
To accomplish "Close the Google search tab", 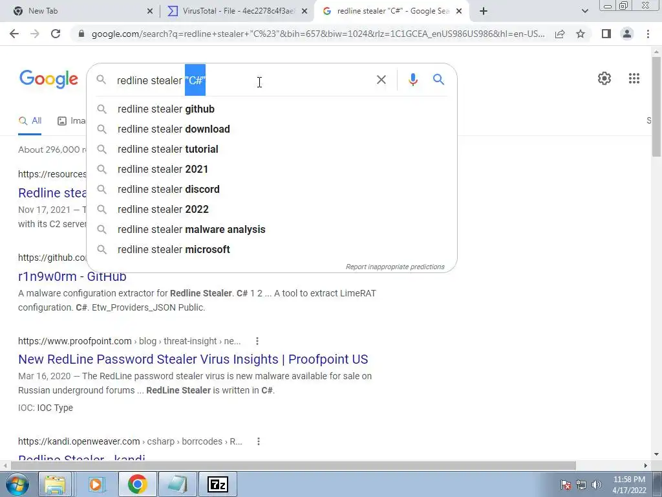I will (460, 11).
